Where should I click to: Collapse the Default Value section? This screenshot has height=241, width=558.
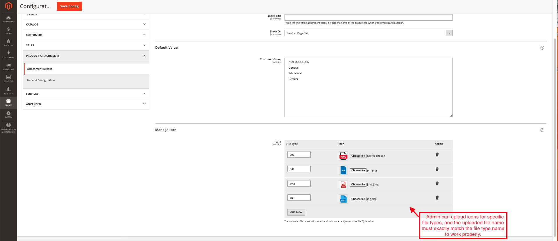pyautogui.click(x=542, y=48)
